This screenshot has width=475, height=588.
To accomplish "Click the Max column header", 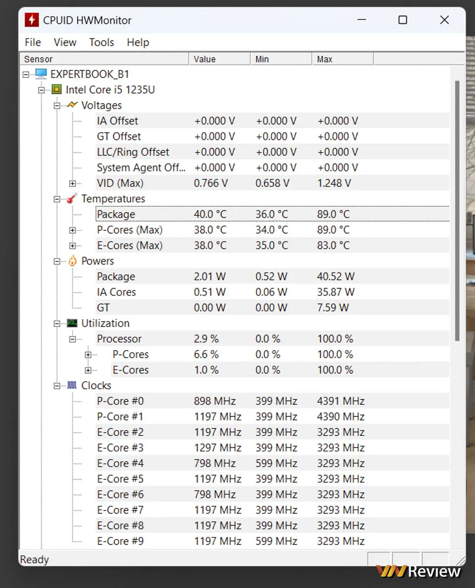I will [342, 59].
